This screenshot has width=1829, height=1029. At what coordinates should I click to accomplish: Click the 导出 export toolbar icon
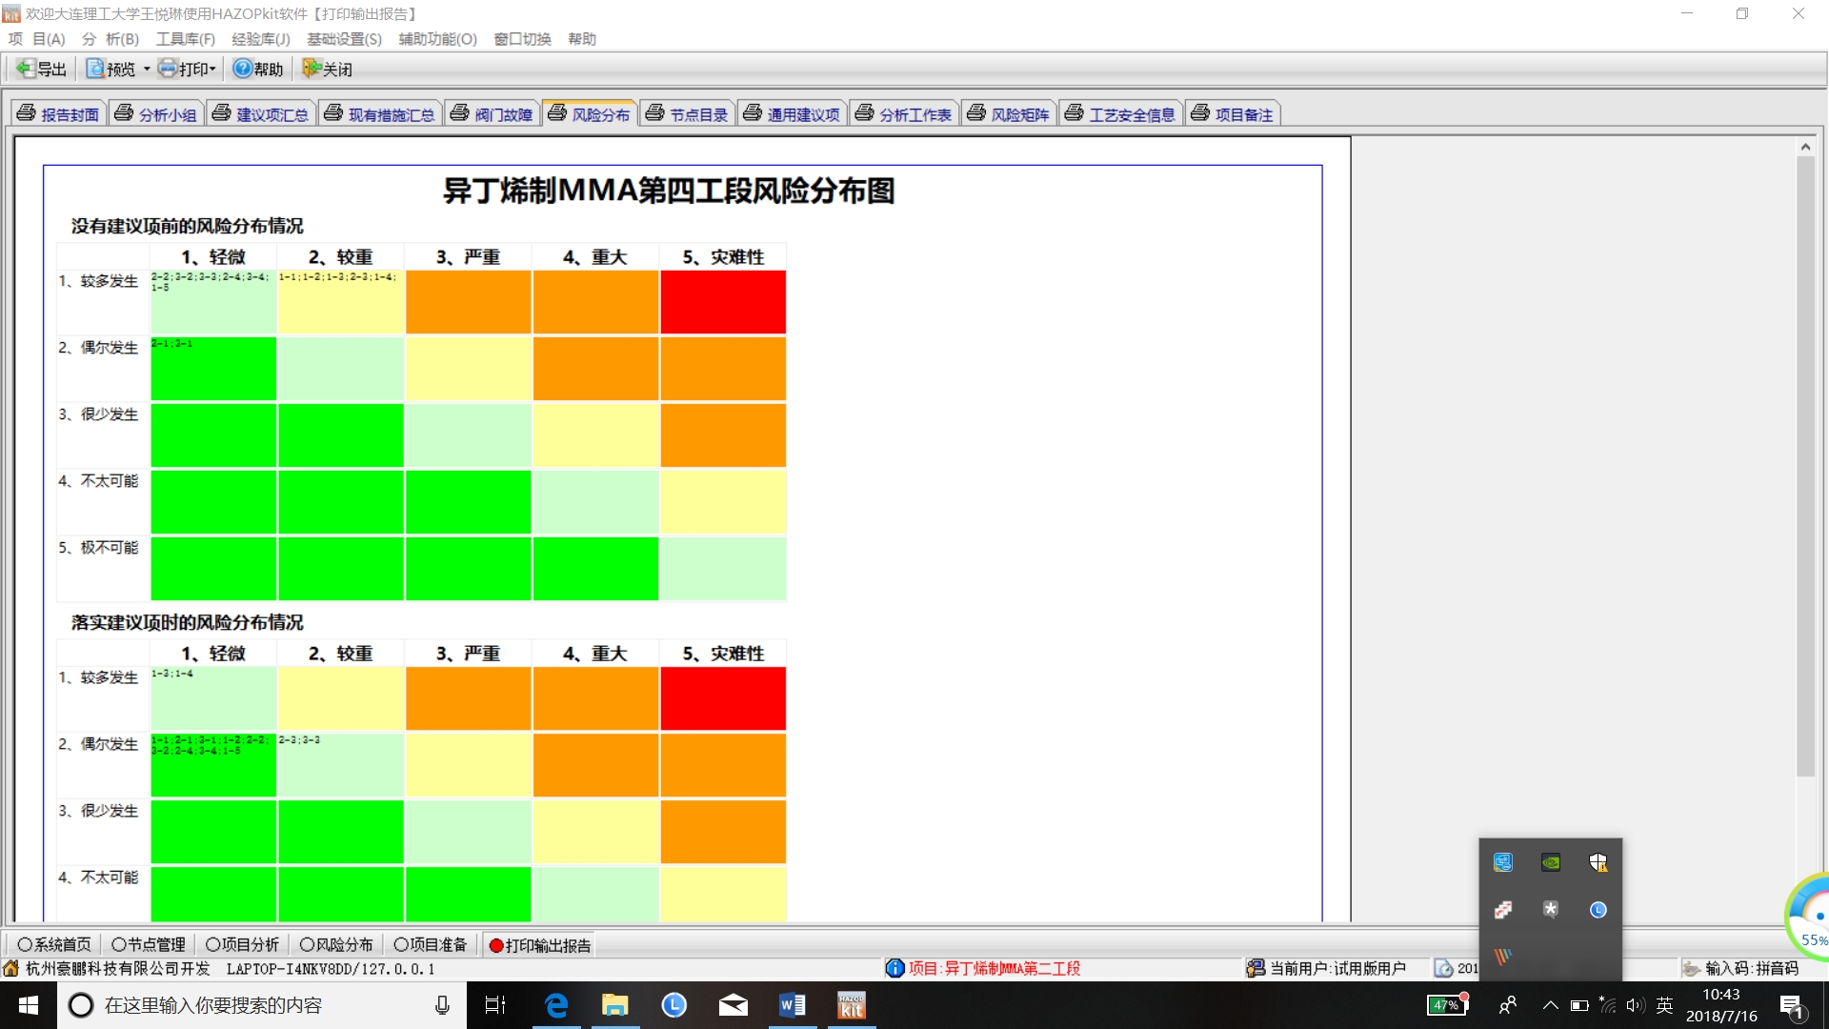click(26, 69)
